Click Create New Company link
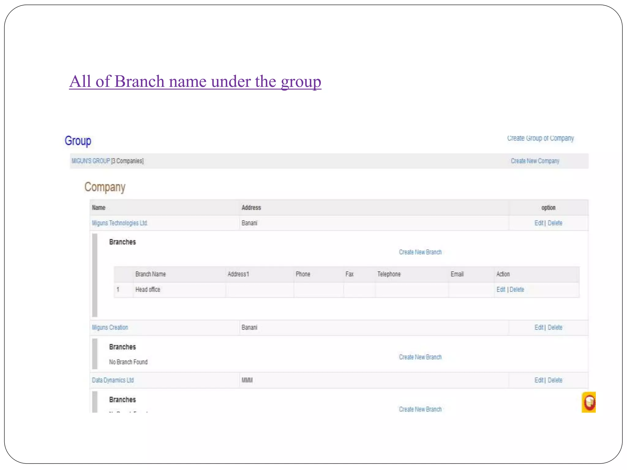This screenshot has height=470, width=627. pos(535,161)
